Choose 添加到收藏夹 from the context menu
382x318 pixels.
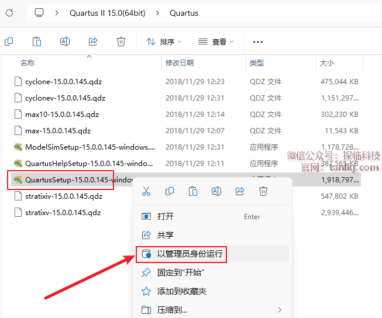tap(212, 291)
